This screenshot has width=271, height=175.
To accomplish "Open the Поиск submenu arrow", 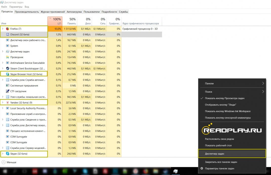I will pyautogui.click(x=263, y=92).
